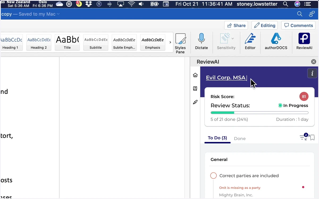Click the 'Duration : 1 day' text

click(x=292, y=119)
